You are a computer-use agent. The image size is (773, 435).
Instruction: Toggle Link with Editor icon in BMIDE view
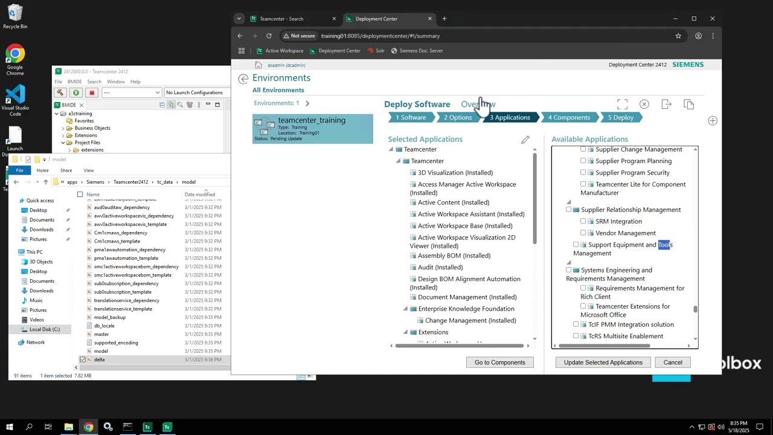point(171,105)
